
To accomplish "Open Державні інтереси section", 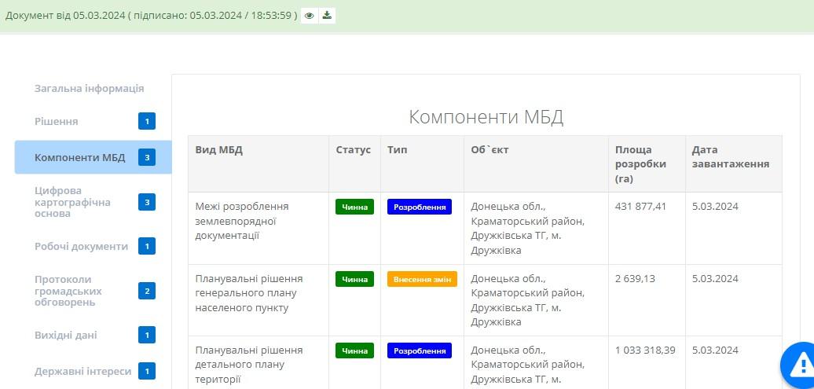I will [x=82, y=371].
